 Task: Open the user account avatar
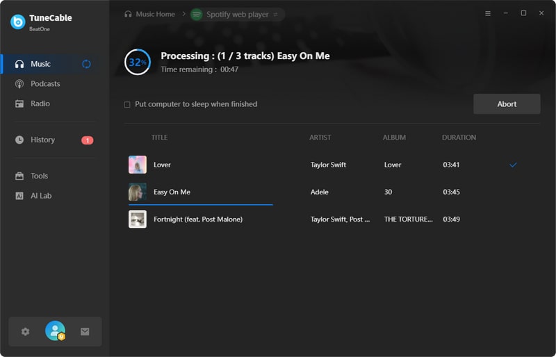click(56, 331)
